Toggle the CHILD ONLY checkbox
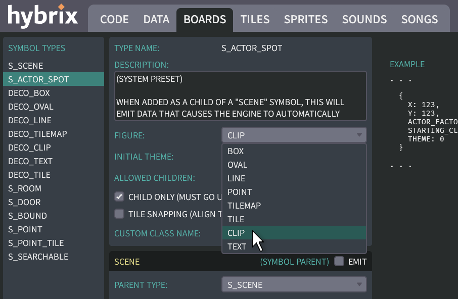 click(x=119, y=197)
